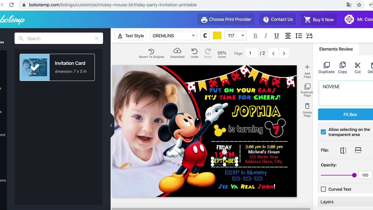Click the page number input field
Viewport: 373px width, 210px height.
click(x=251, y=53)
